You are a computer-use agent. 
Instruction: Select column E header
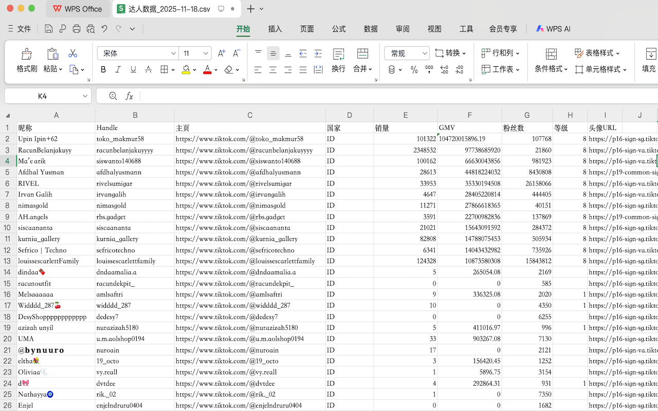(x=406, y=115)
